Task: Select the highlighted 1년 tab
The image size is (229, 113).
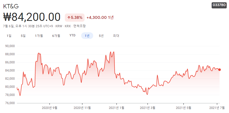Action: [x=87, y=36]
